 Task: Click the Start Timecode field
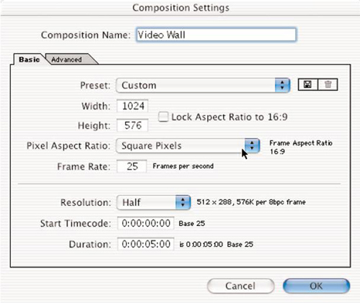(x=145, y=223)
